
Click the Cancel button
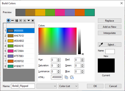tap(113, 86)
